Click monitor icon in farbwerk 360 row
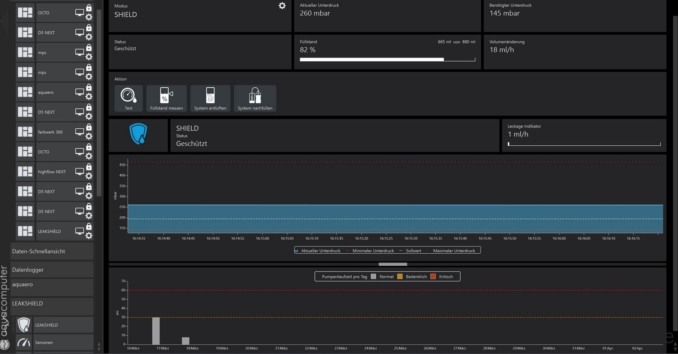 click(80, 132)
